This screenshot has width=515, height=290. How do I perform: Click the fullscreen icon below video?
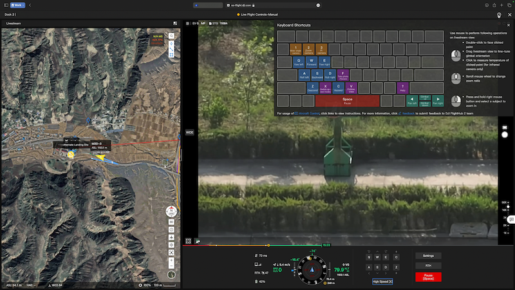(188, 241)
